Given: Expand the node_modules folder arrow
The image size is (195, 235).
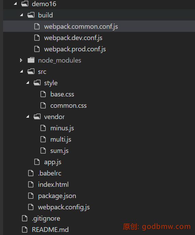Looking at the screenshot, I should (21, 60).
